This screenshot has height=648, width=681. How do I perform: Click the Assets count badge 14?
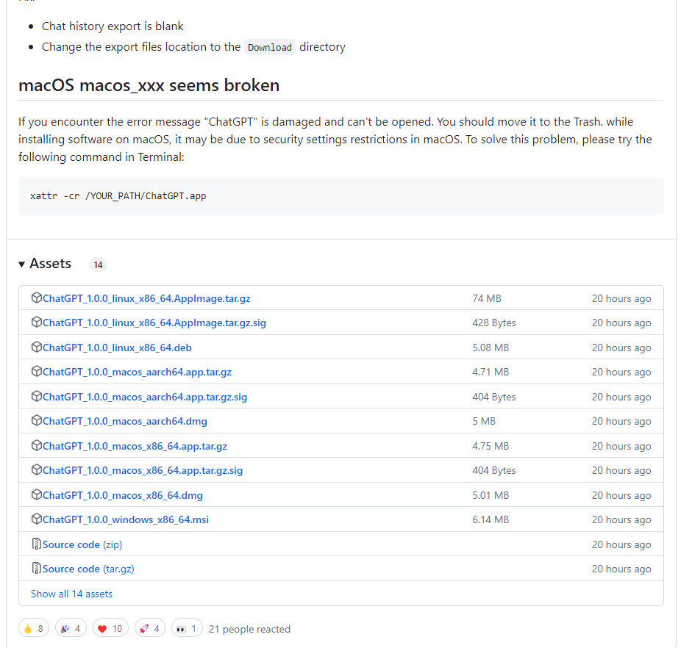coord(98,264)
